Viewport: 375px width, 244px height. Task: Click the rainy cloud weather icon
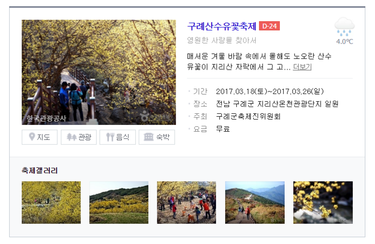(344, 27)
